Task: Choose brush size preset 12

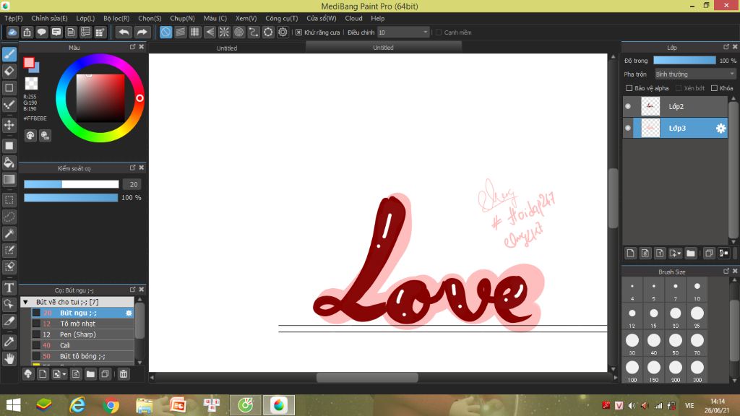Action: (632, 316)
